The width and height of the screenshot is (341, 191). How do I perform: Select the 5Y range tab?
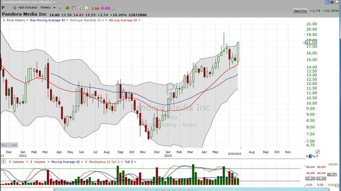pos(146,190)
